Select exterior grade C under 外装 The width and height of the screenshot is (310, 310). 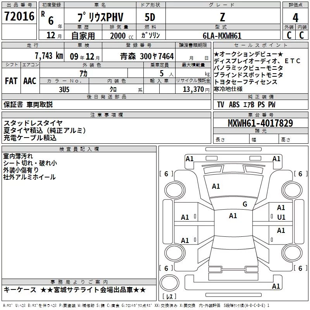[x=289, y=35]
